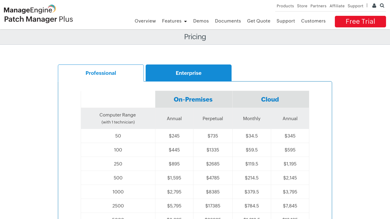Navigate to the Demos section
Screen dimensions: 390x219
click(x=201, y=21)
